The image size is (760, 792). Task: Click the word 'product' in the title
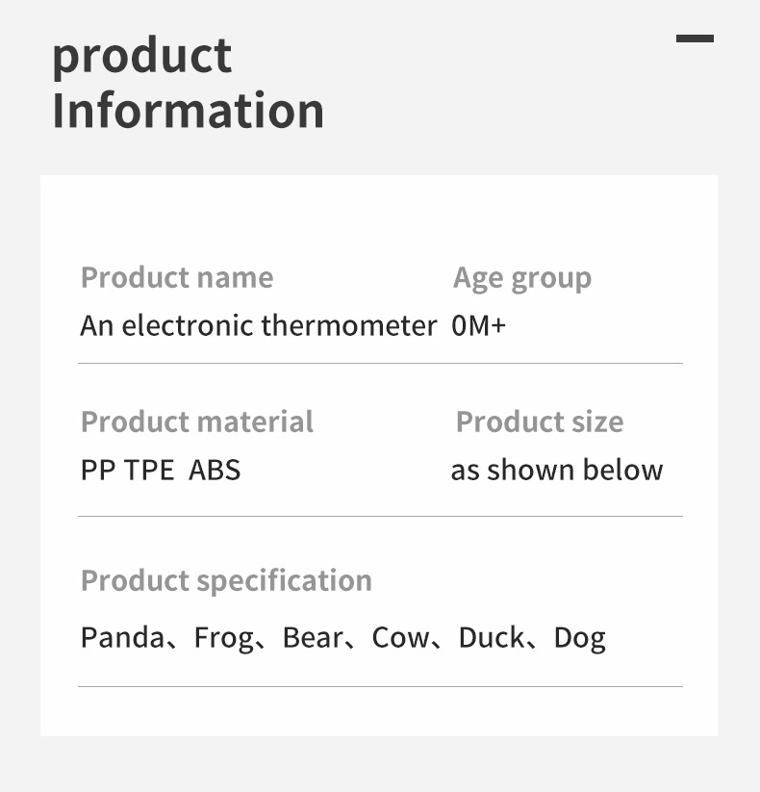coord(141,56)
